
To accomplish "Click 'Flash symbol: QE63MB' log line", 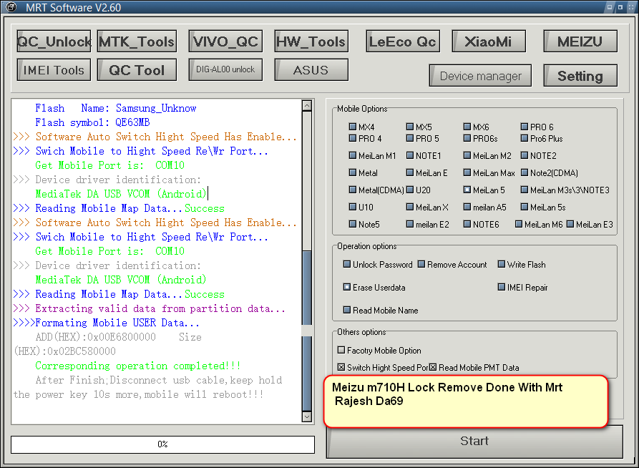I will (x=92, y=122).
